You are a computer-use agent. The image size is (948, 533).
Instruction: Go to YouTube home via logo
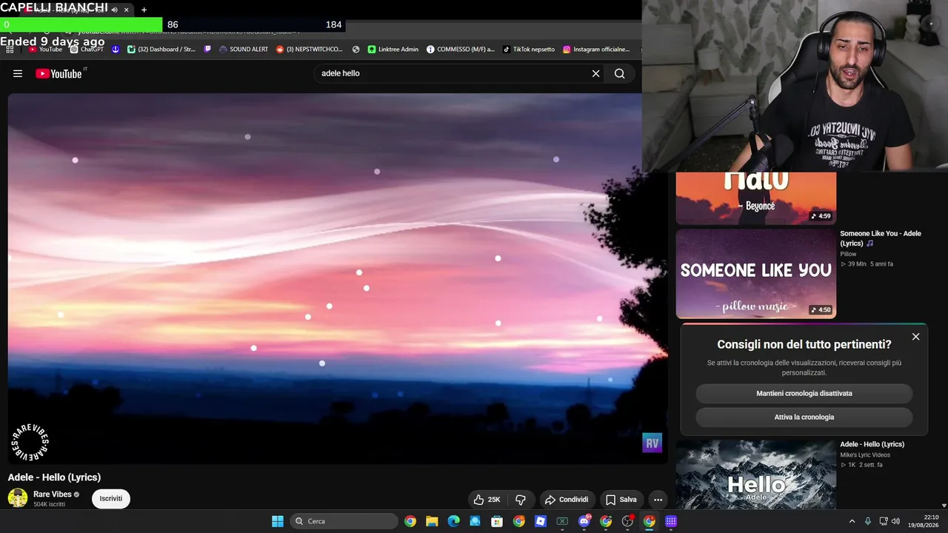61,73
